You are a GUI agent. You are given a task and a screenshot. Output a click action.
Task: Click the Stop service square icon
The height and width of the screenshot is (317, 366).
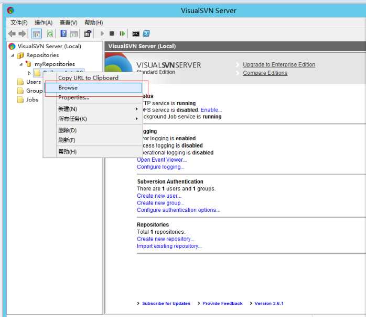click(x=112, y=34)
